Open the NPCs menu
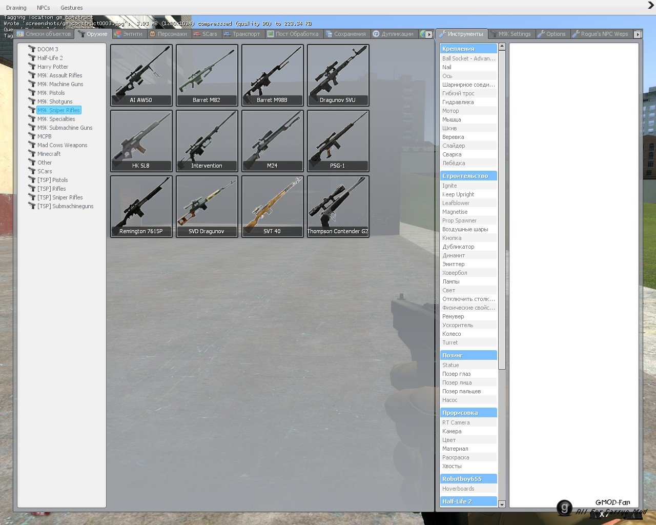The image size is (656, 525). pyautogui.click(x=44, y=8)
